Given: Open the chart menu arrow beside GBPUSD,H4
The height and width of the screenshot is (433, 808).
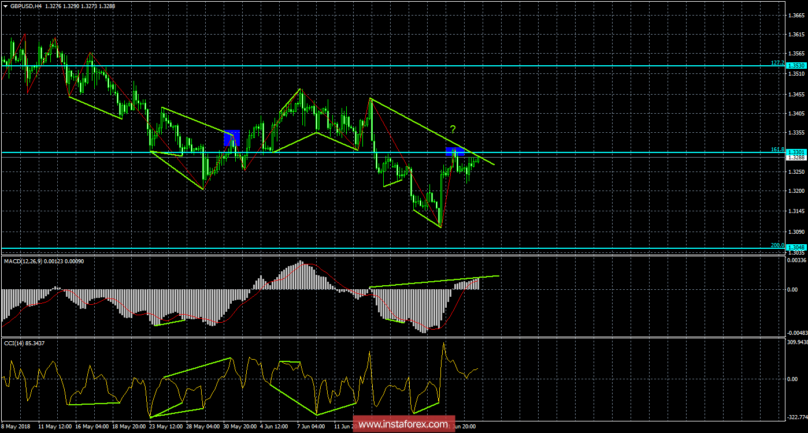Looking at the screenshot, I should tap(5, 6).
